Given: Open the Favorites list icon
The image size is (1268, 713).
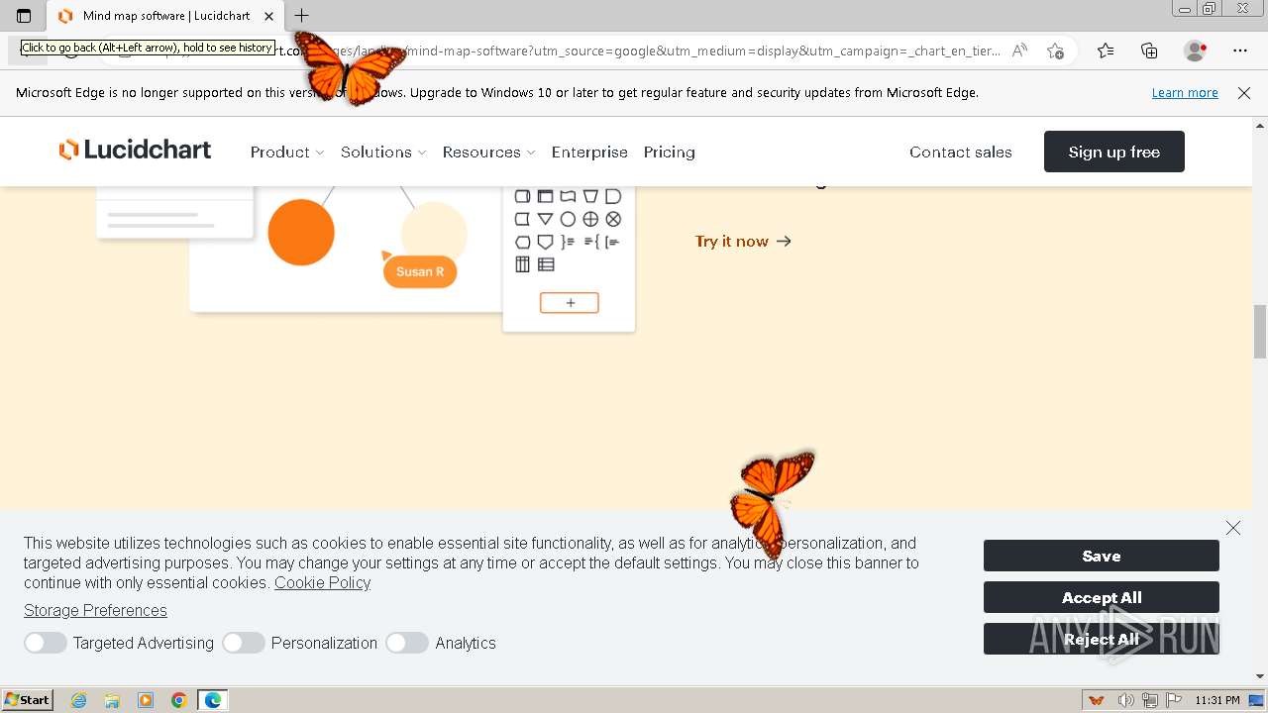Looking at the screenshot, I should pyautogui.click(x=1106, y=51).
